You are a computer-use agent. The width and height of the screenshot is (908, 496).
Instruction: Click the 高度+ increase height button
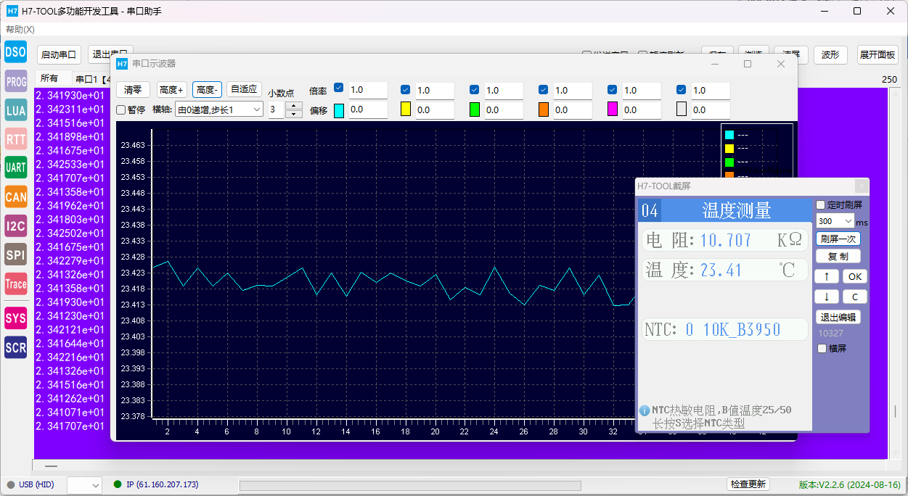click(x=171, y=90)
